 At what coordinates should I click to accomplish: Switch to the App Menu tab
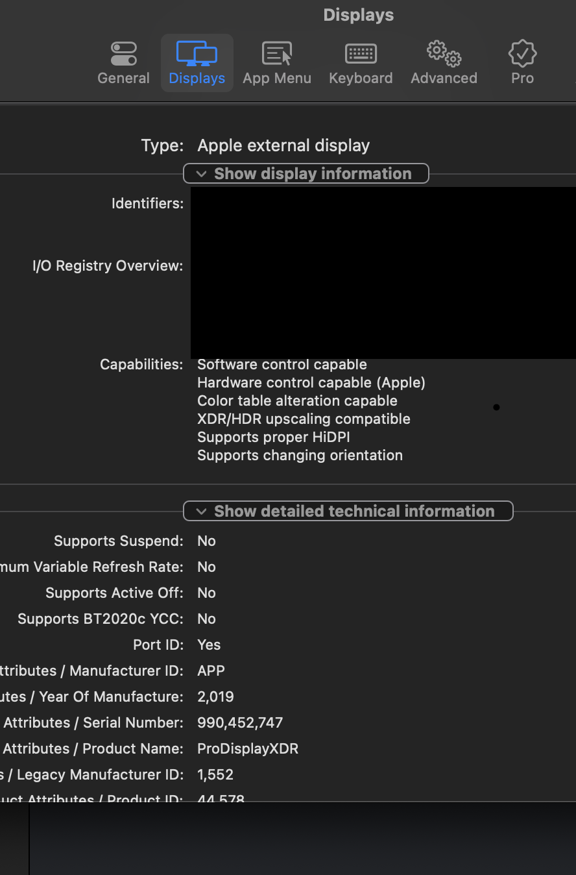click(x=277, y=64)
